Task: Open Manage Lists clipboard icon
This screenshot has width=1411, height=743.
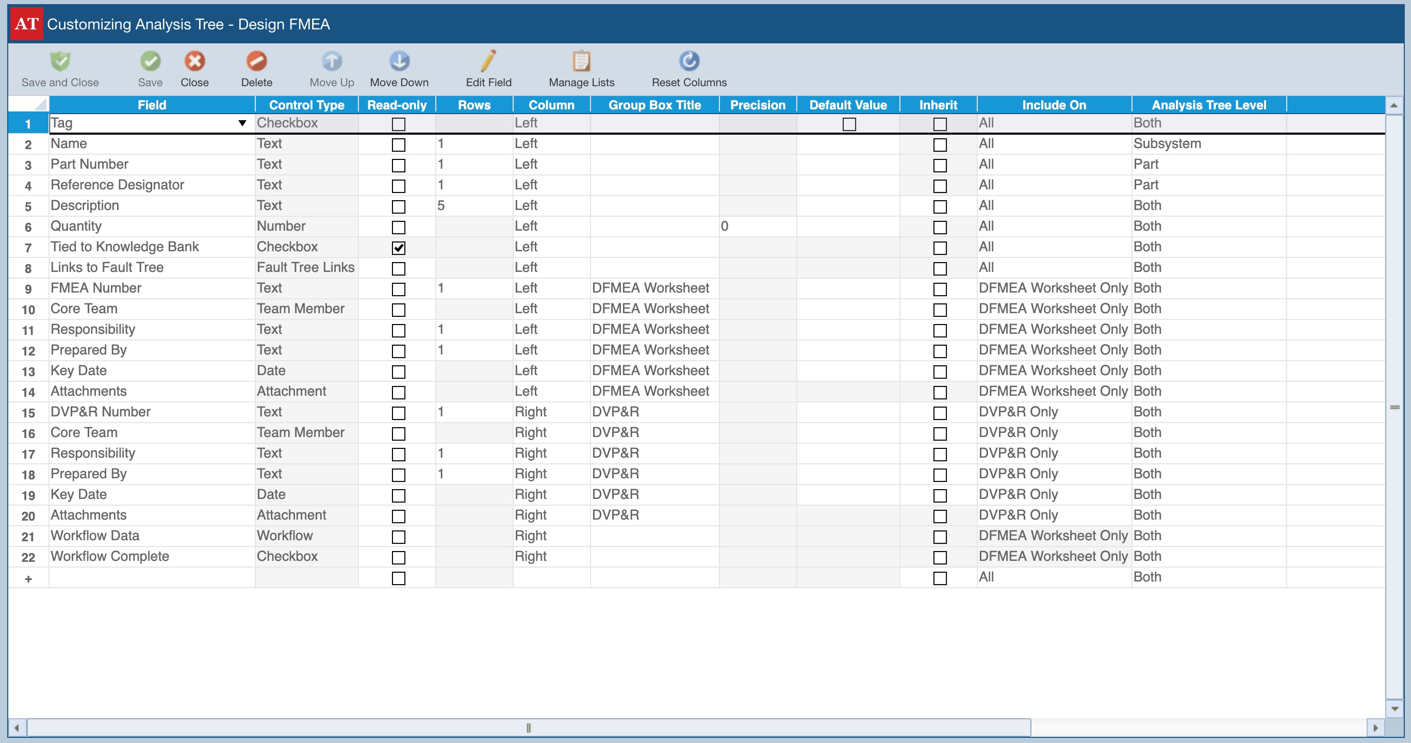Action: click(581, 61)
